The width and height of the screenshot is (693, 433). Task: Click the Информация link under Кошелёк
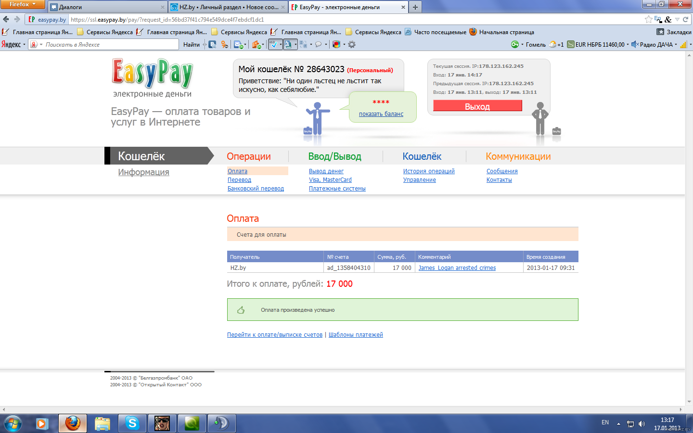[143, 172]
